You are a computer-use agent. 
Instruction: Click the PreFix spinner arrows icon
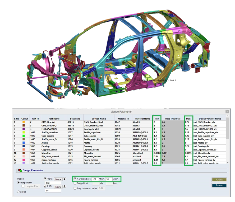click(65, 179)
